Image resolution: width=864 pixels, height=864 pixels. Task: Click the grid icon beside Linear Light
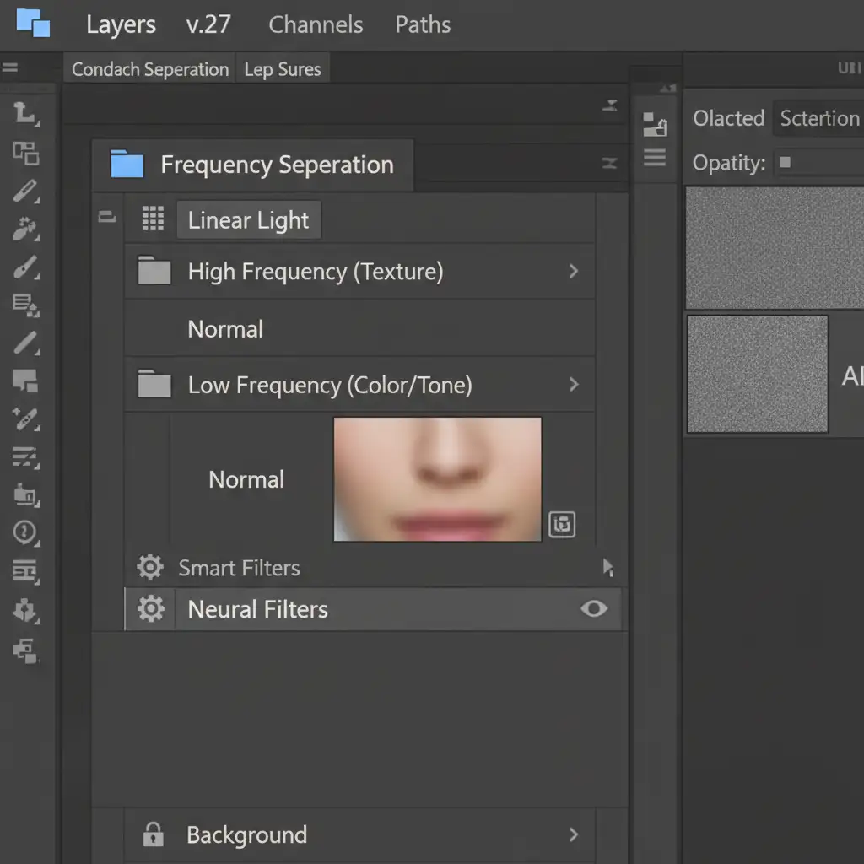153,219
